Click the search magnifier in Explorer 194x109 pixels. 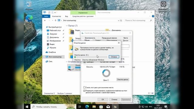(x=151, y=21)
